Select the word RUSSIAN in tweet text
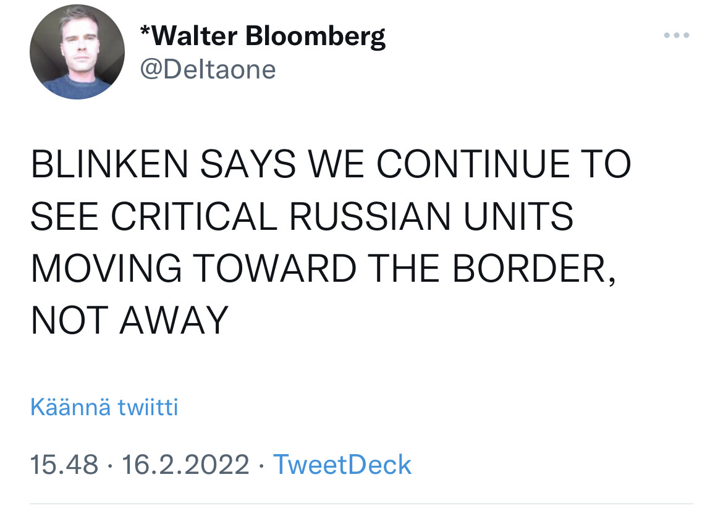723x519 pixels. click(370, 216)
